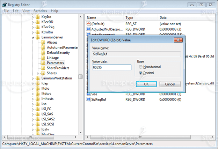
Task: Click the REG_SZ type cell
Action: click(x=131, y=24)
